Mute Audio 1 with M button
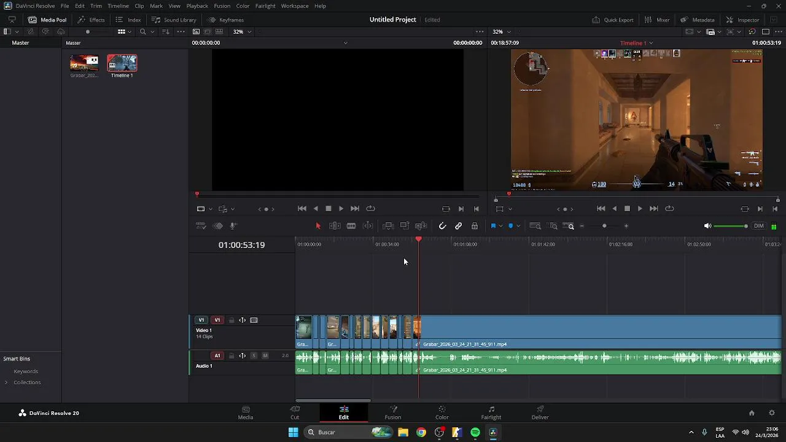786x442 pixels. tap(265, 355)
